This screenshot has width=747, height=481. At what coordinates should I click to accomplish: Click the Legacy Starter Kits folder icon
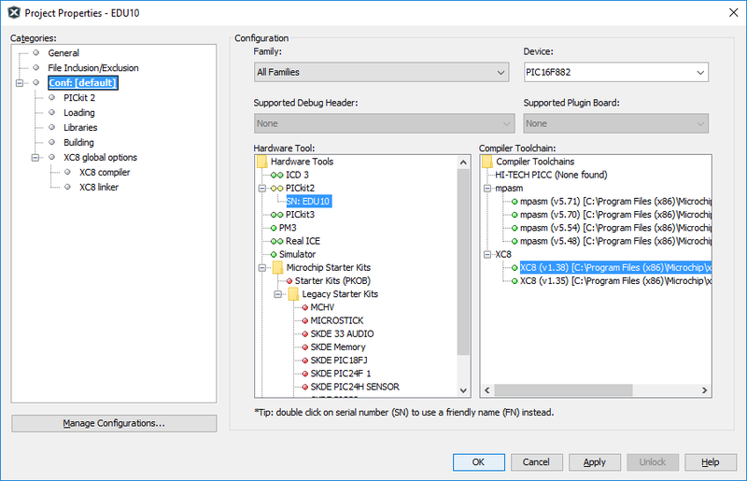click(293, 294)
